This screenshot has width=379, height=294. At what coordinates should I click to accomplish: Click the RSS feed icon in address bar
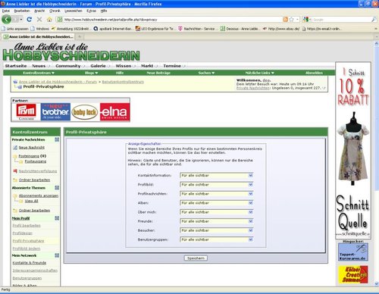pyautogui.click(x=286, y=20)
